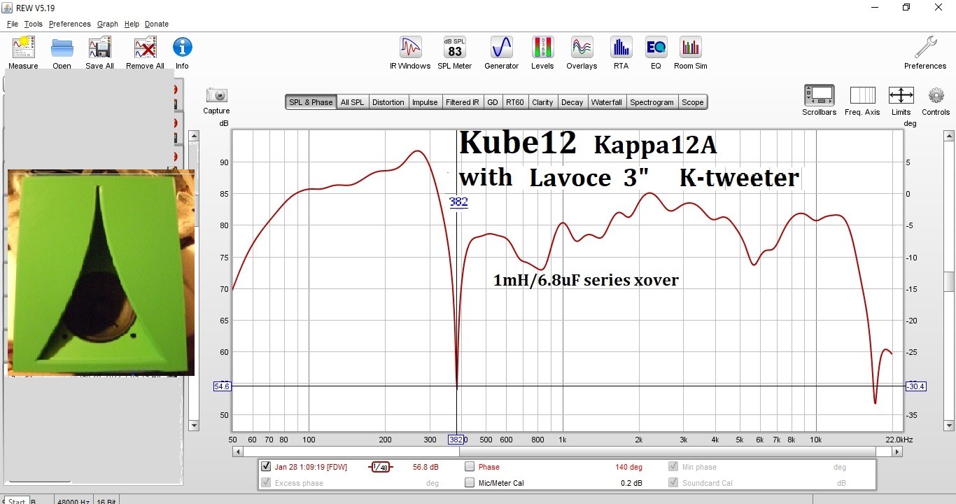Open the Info panel icon
This screenshot has height=504, width=956.
tap(182, 48)
